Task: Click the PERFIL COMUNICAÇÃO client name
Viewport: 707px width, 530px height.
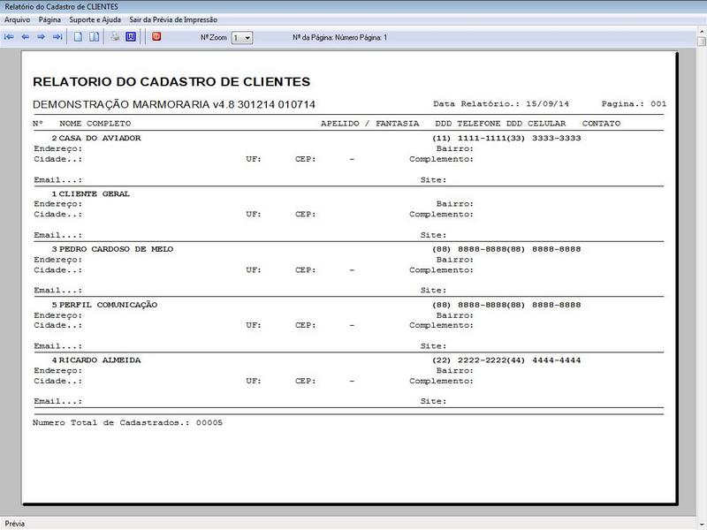Action: (x=108, y=305)
